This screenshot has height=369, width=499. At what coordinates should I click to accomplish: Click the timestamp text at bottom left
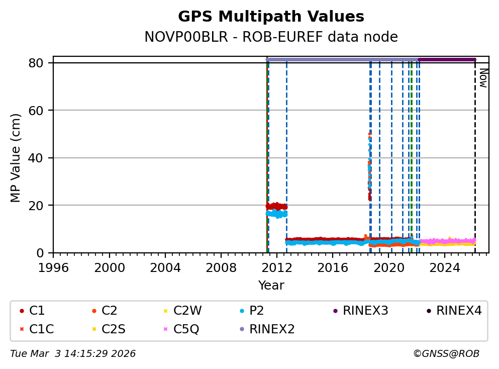(73, 354)
